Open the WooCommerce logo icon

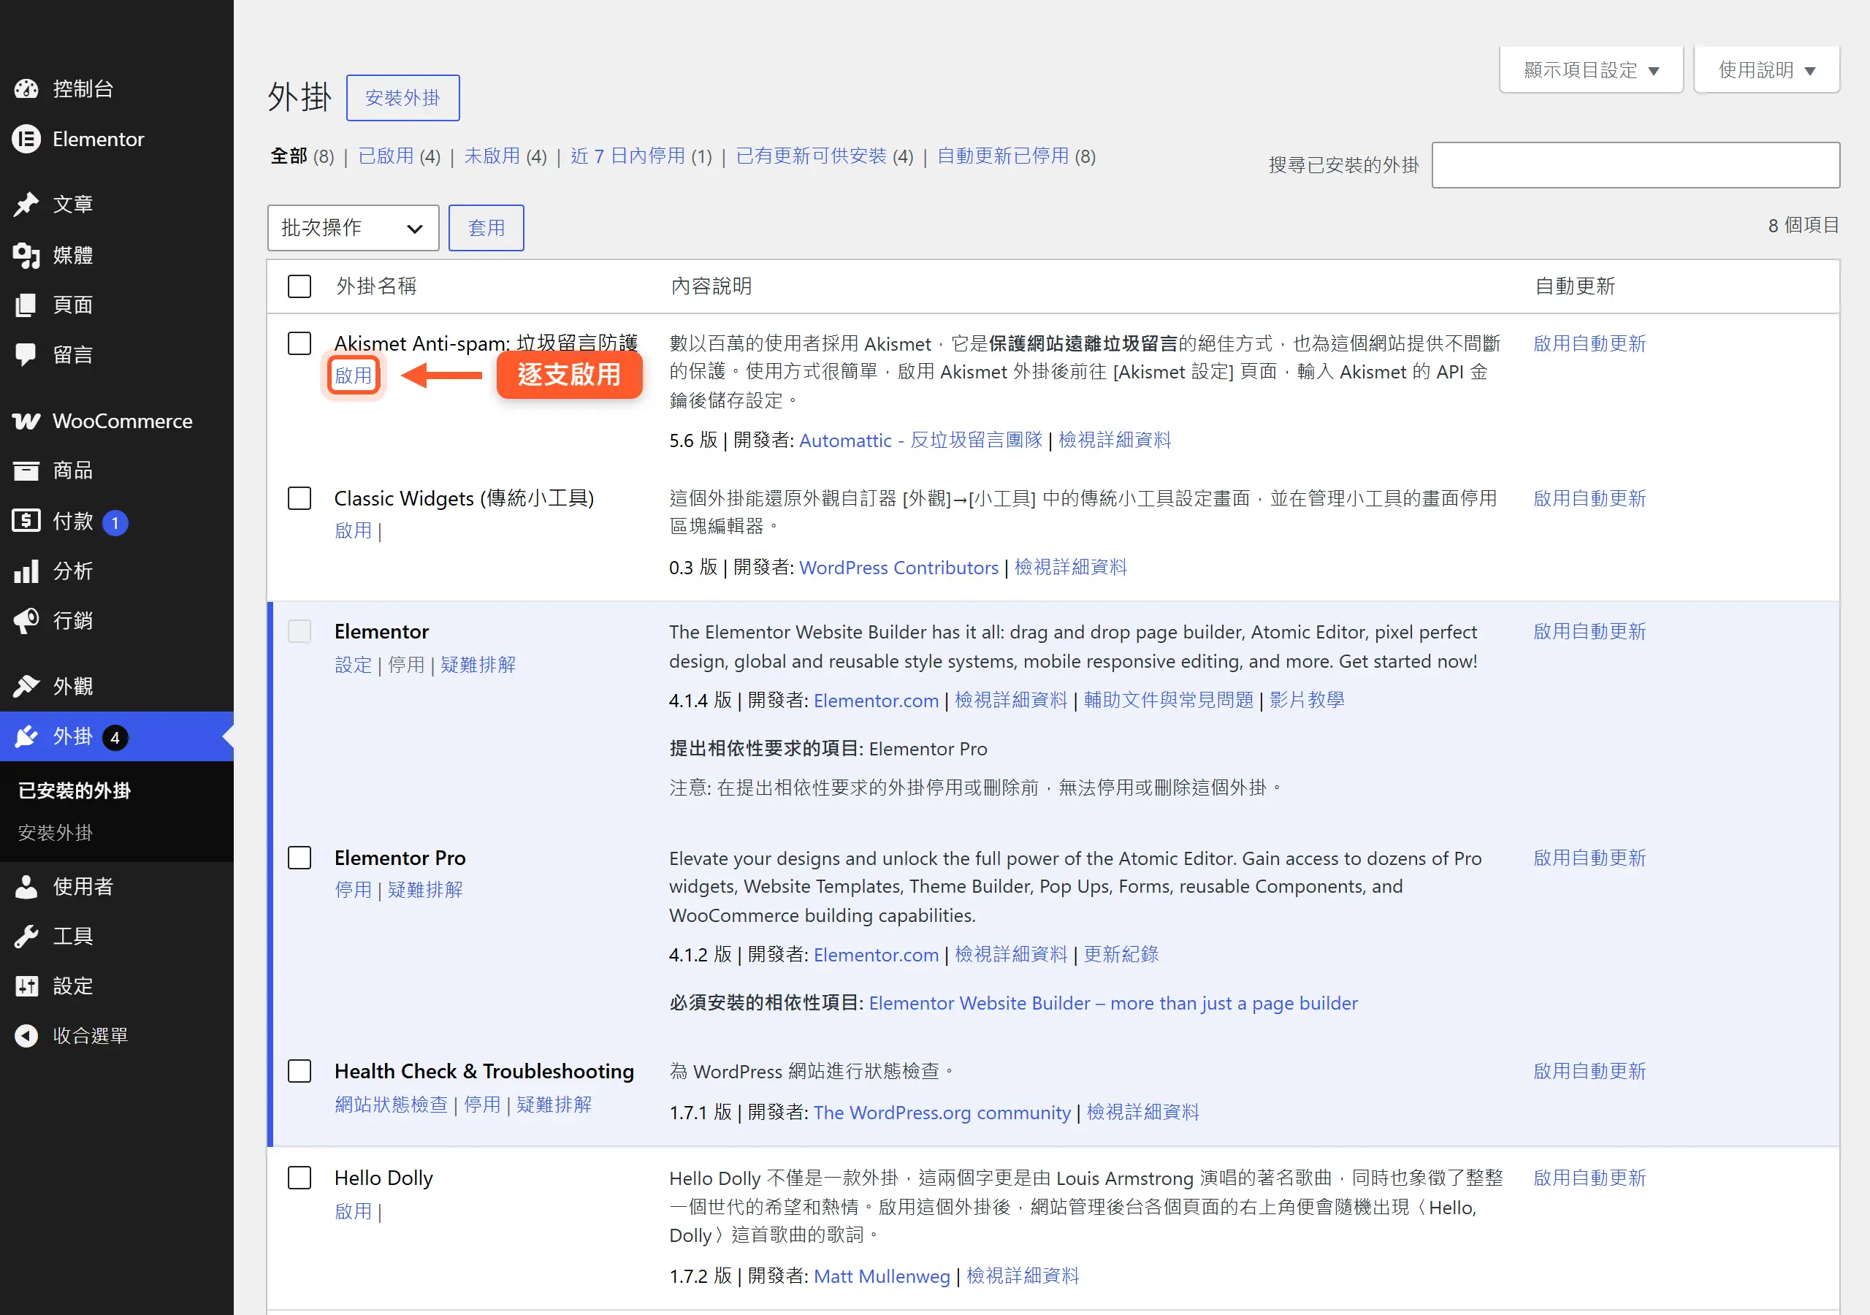(26, 422)
